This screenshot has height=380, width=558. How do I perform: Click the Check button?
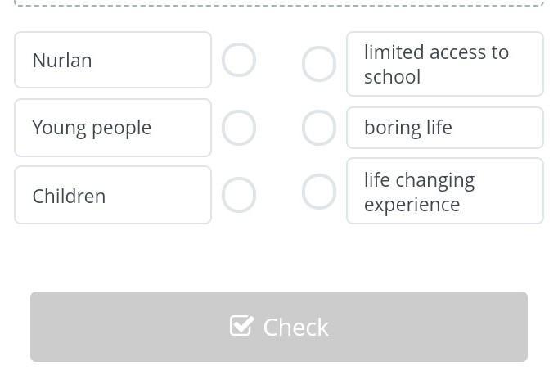(x=279, y=327)
